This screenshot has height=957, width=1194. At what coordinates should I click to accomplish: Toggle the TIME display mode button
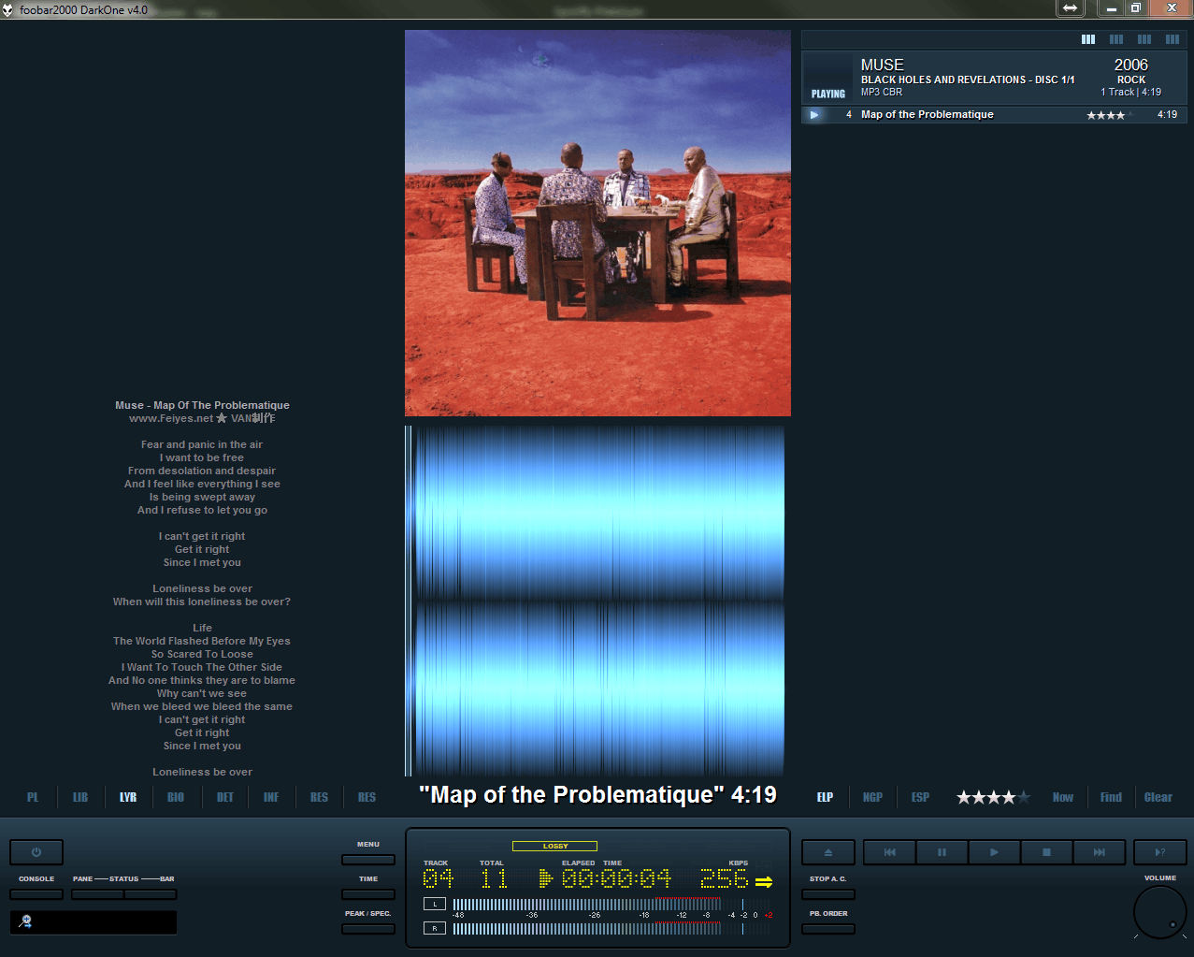(368, 894)
